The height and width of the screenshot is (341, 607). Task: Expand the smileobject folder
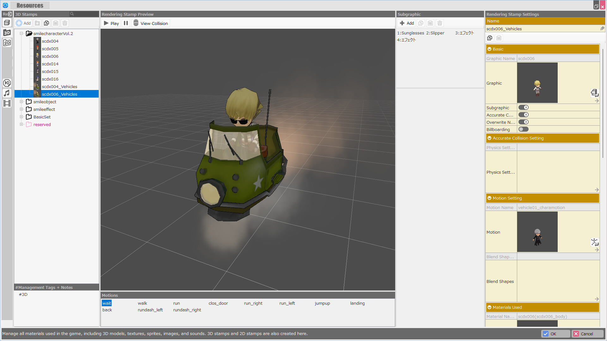pyautogui.click(x=21, y=102)
